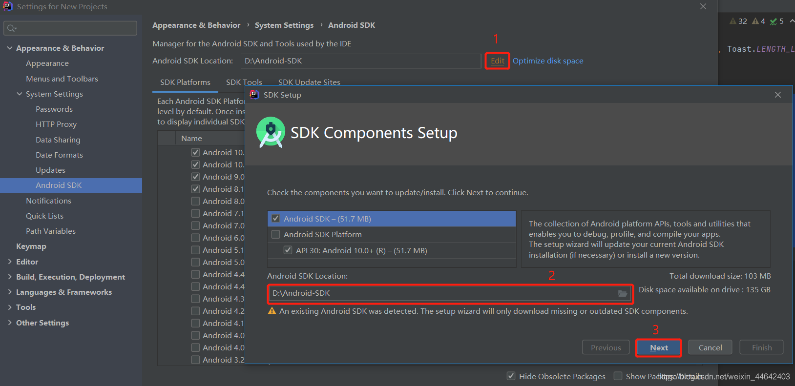Click Android SDK in the breadcrumb

pos(352,25)
